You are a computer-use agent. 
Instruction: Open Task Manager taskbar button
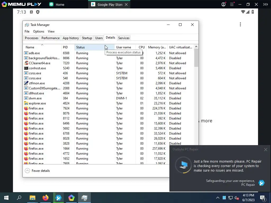tap(84, 198)
